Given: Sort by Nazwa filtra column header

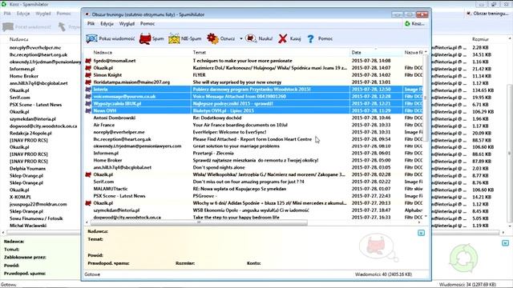Looking at the screenshot, I should [x=414, y=52].
